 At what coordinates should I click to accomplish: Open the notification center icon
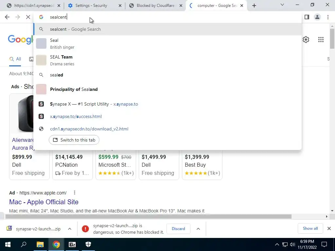point(324,244)
